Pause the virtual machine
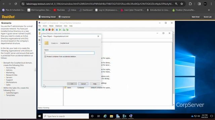The height and width of the screenshot is (120, 215). 57,30
